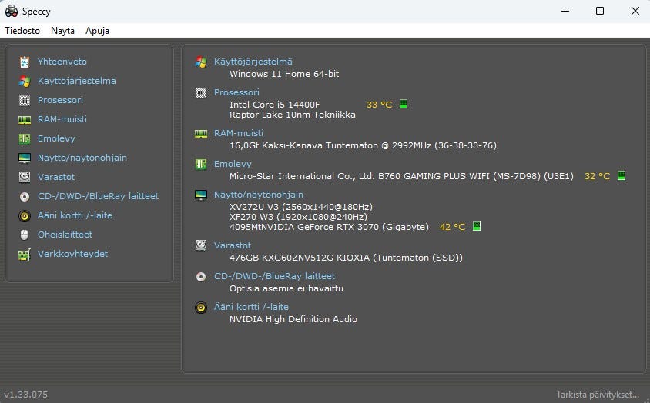The width and height of the screenshot is (650, 403).
Task: Open the Tiedosto menu
Action: point(22,31)
